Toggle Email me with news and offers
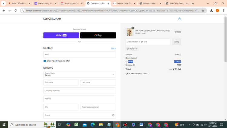This screenshot has height=128, width=227. click(44, 61)
